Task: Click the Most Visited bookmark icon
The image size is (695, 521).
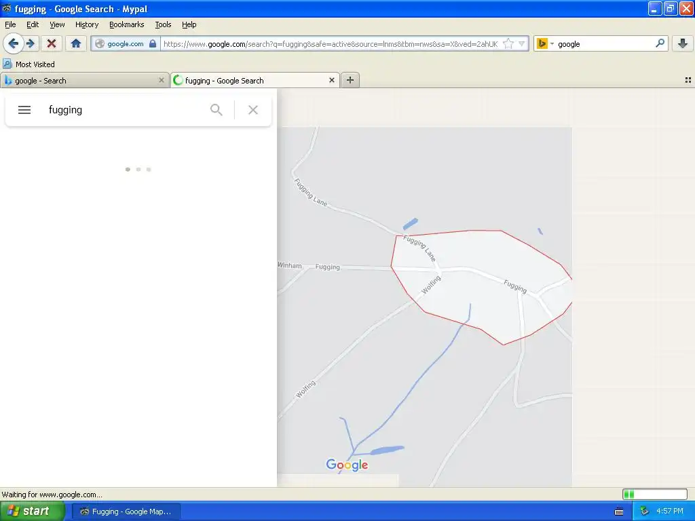Action: (x=7, y=64)
